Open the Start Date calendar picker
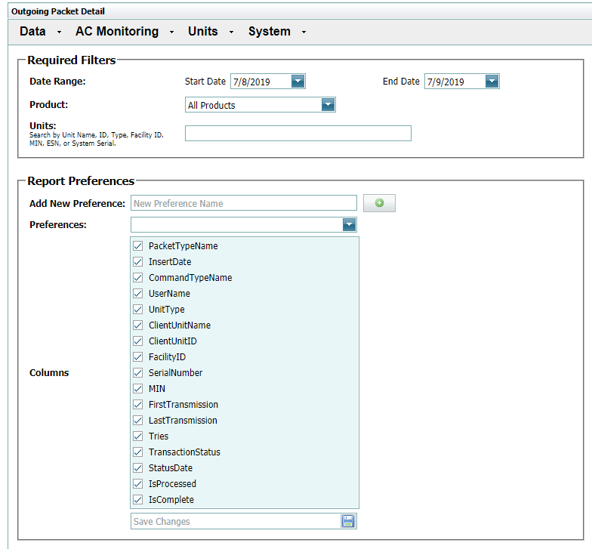This screenshot has width=592, height=549. [298, 82]
